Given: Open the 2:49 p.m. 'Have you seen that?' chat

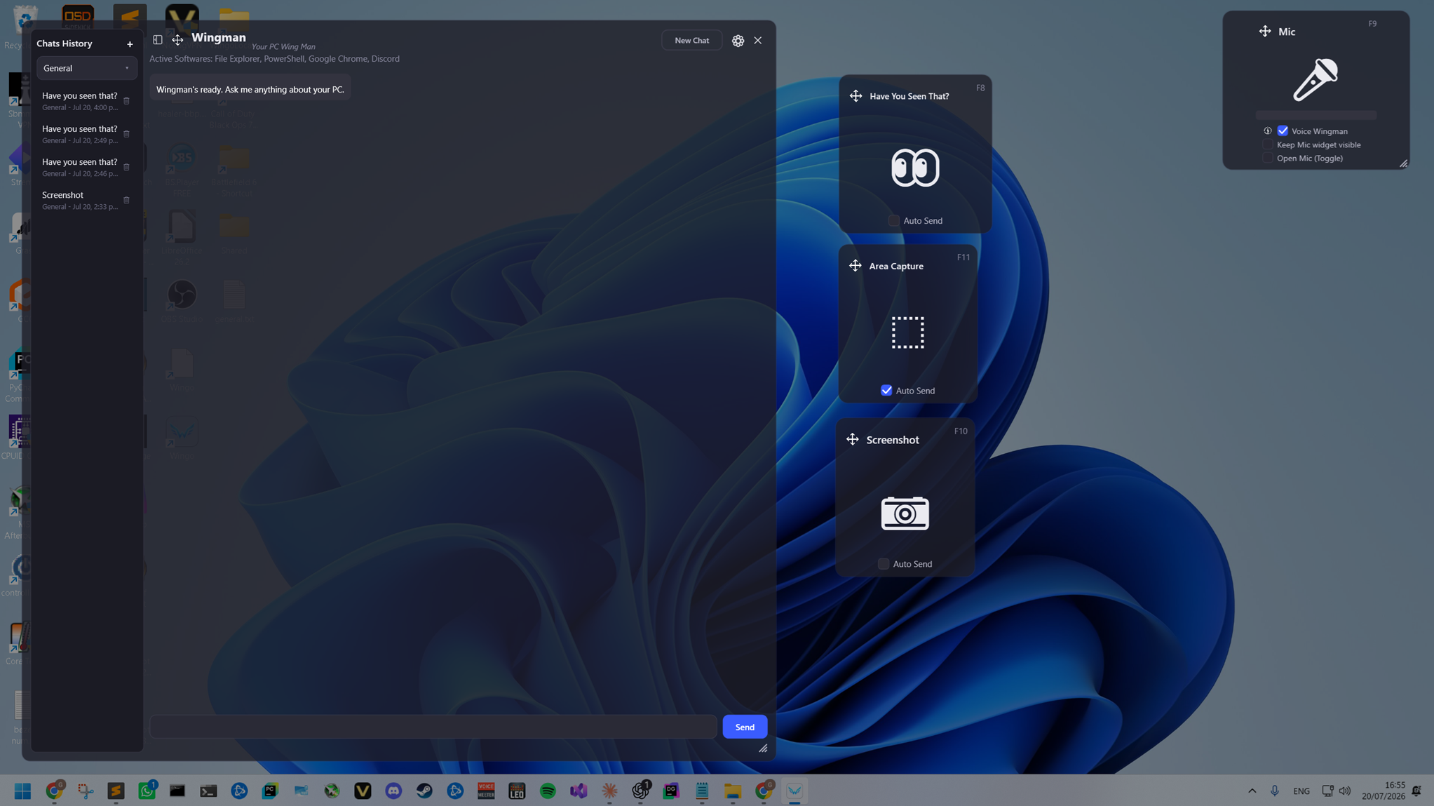Looking at the screenshot, I should click(80, 134).
